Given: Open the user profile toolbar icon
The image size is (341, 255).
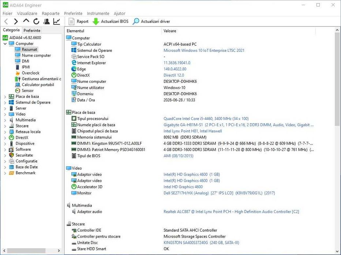Looking at the screenshot, I should point(46,22).
